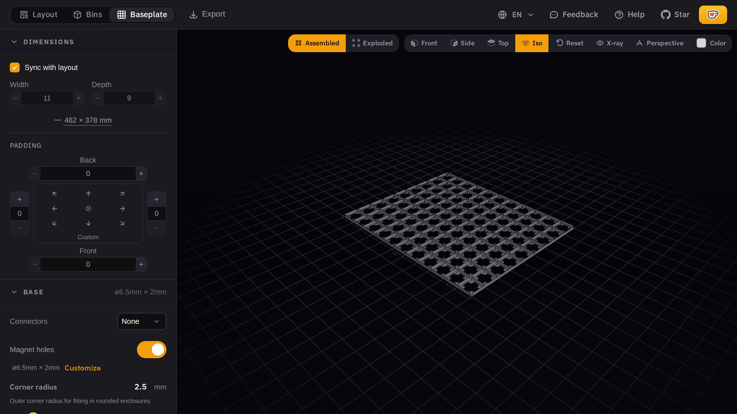
Task: Align baseplate to top arrow
Action: (x=88, y=194)
